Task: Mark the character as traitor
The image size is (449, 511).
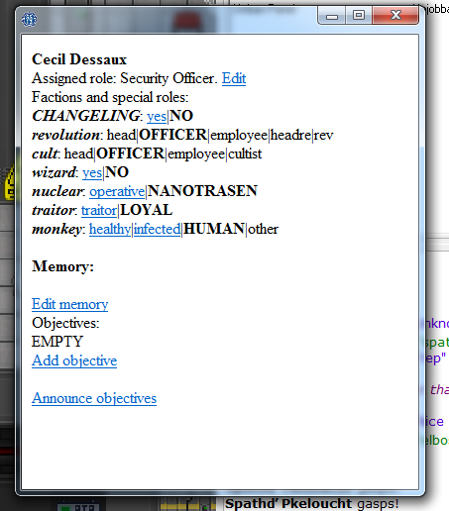Action: click(99, 210)
